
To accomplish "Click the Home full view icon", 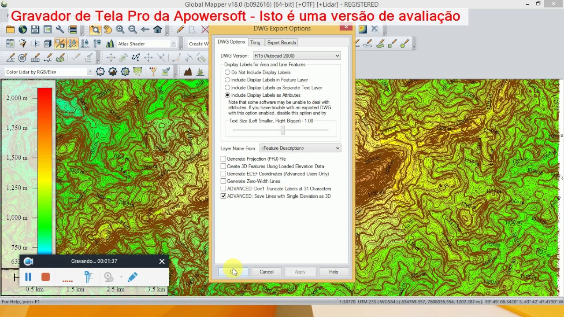I will tap(158, 29).
